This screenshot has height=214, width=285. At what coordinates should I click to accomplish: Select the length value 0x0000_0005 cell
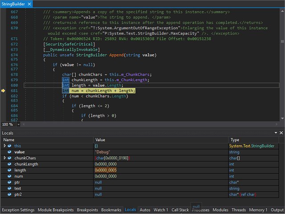pos(106,170)
